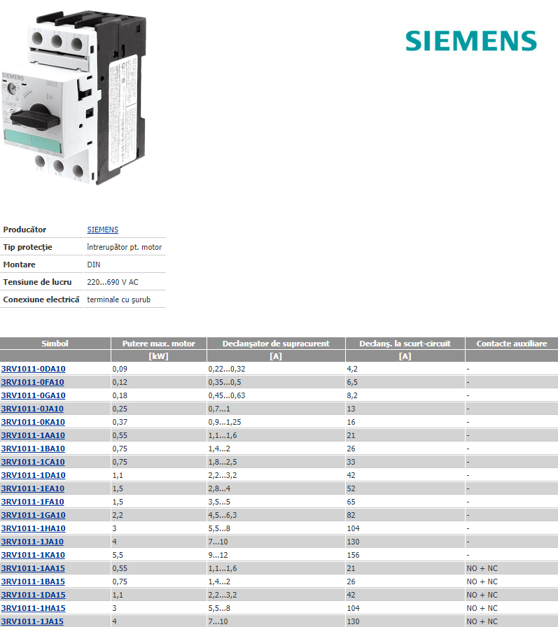
Task: Click the Declanşator de supracurent column header
Action: tap(276, 344)
